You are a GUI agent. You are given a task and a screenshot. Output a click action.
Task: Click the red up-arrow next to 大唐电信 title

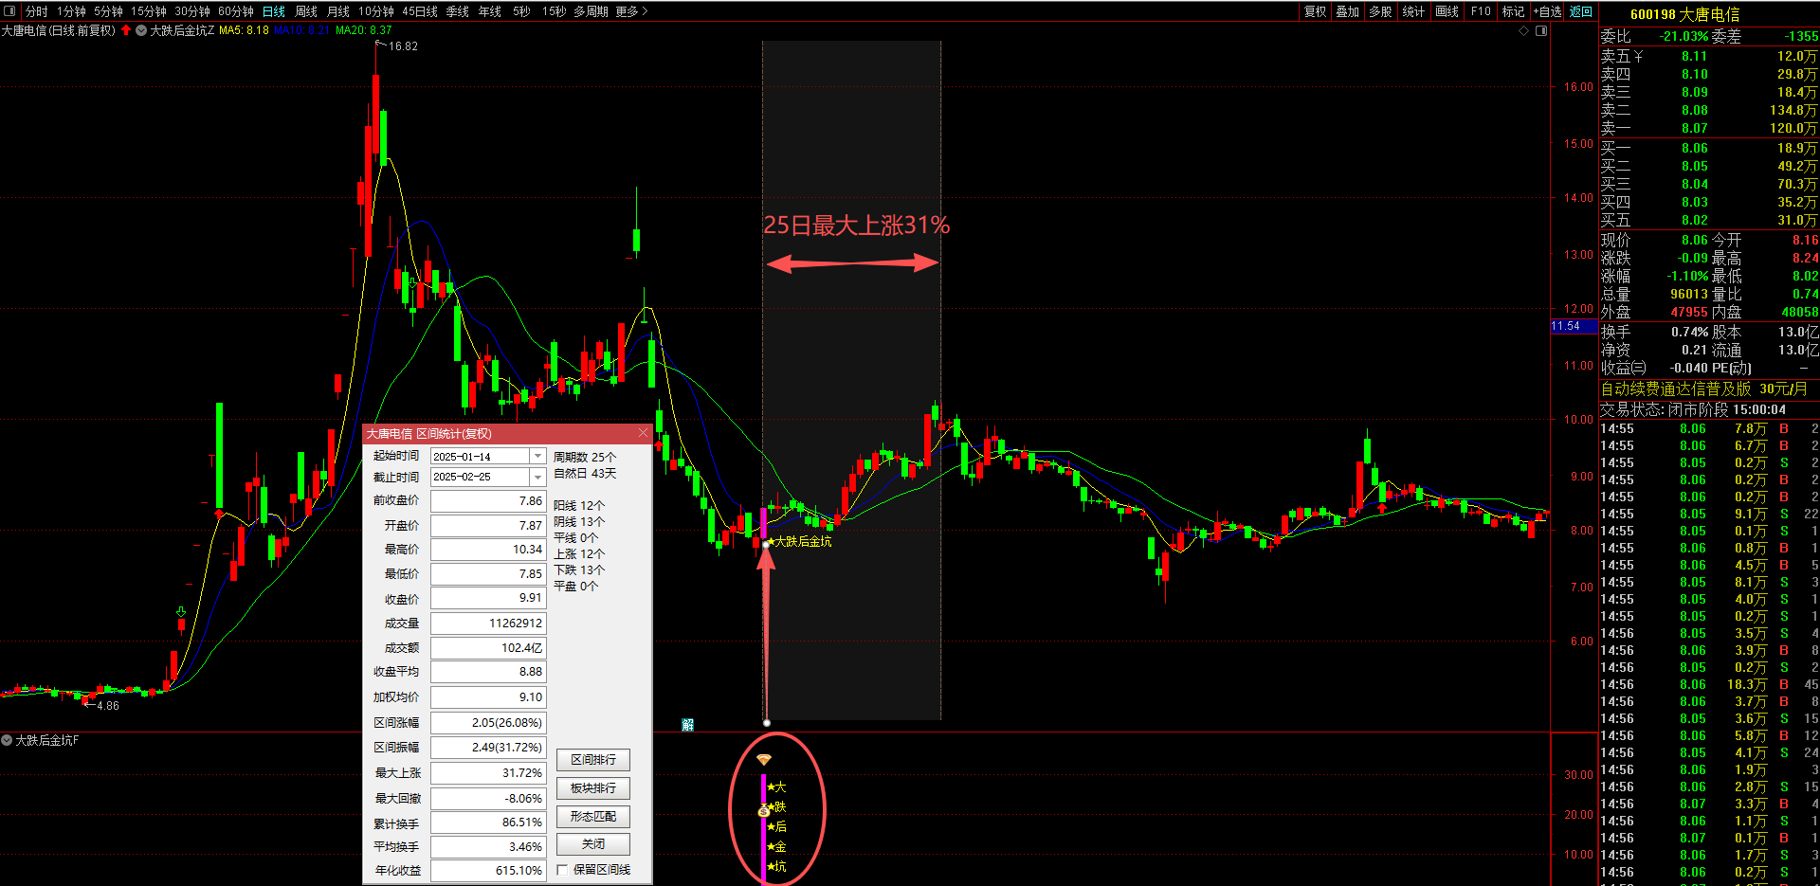click(x=126, y=30)
